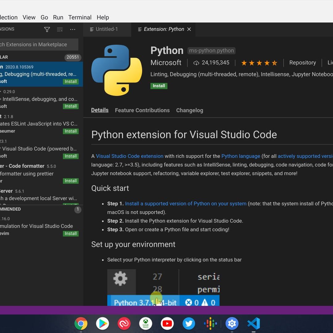The height and width of the screenshot is (333, 333).
Task: Focus the Search Extensions in Marketplace field
Action: click(x=37, y=44)
